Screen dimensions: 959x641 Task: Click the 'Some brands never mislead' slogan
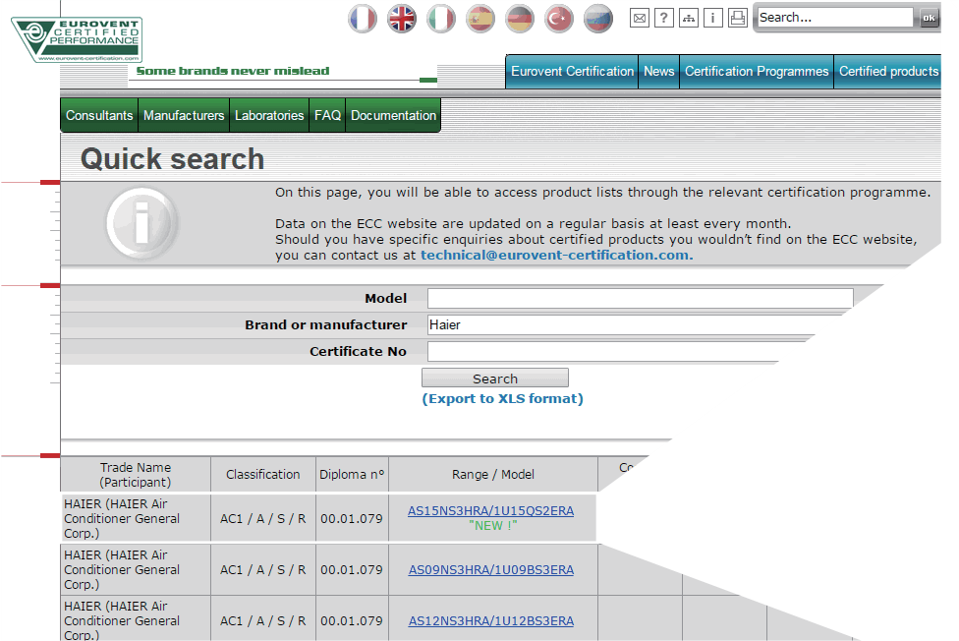point(233,71)
